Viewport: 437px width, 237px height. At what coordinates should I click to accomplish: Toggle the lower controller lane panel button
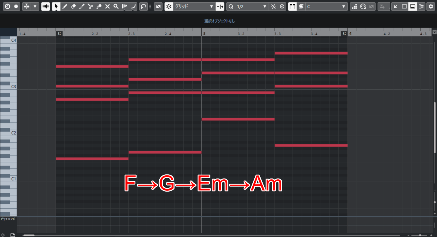(413, 6)
